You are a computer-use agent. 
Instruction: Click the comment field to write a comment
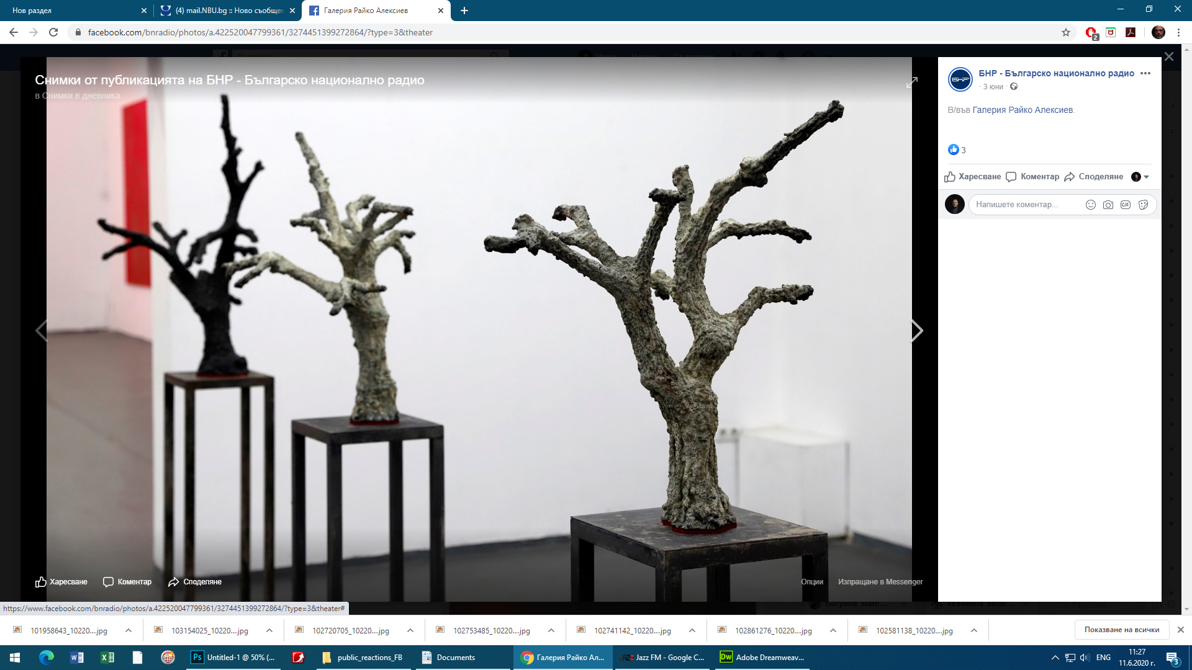pos(1024,205)
